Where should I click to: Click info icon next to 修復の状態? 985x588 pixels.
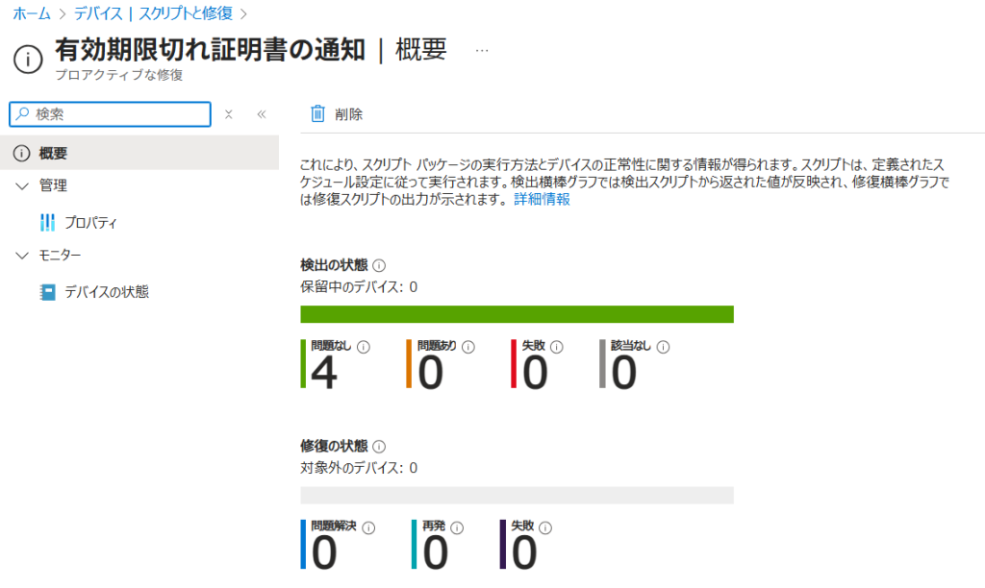click(379, 447)
